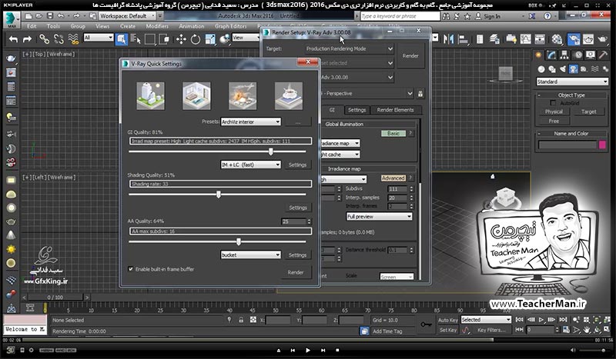Select the Select and Link tool
616x359 pixels.
pos(44,39)
